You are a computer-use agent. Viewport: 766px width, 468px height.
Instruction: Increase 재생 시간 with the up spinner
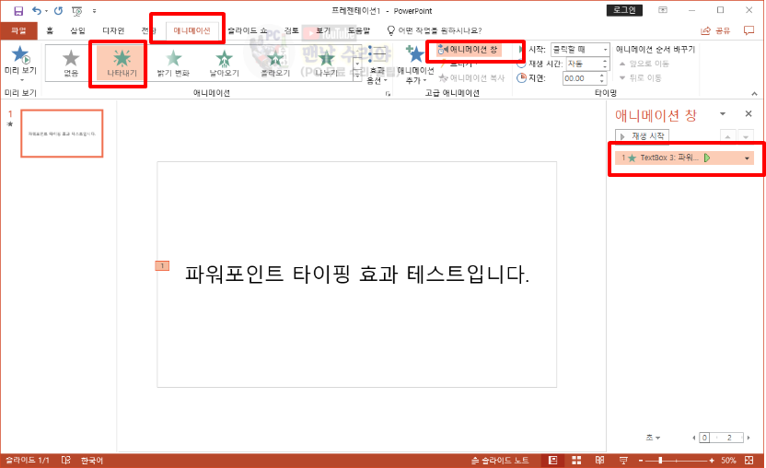coord(605,61)
